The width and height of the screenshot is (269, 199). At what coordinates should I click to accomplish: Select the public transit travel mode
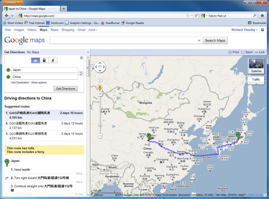pyautogui.click(x=44, y=61)
